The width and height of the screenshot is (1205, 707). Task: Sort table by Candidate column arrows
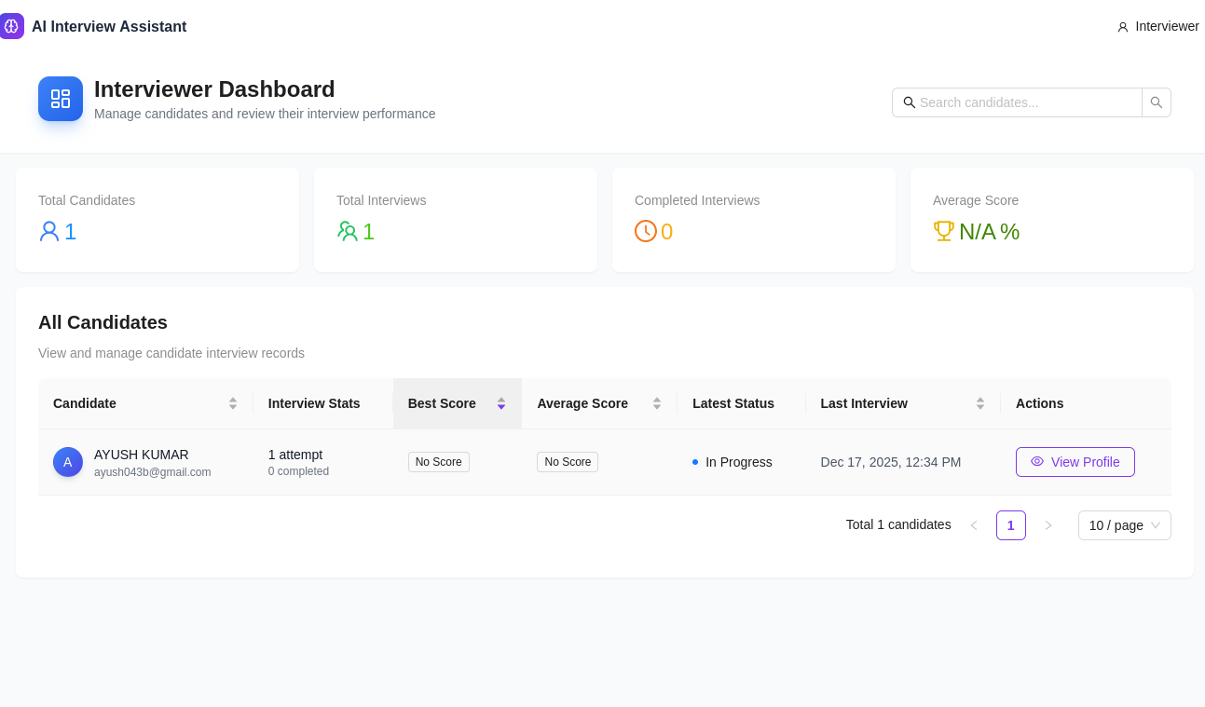[x=233, y=403]
